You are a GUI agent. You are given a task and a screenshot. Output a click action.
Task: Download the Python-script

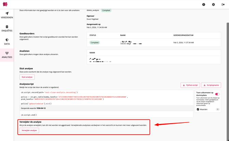coord(190,85)
